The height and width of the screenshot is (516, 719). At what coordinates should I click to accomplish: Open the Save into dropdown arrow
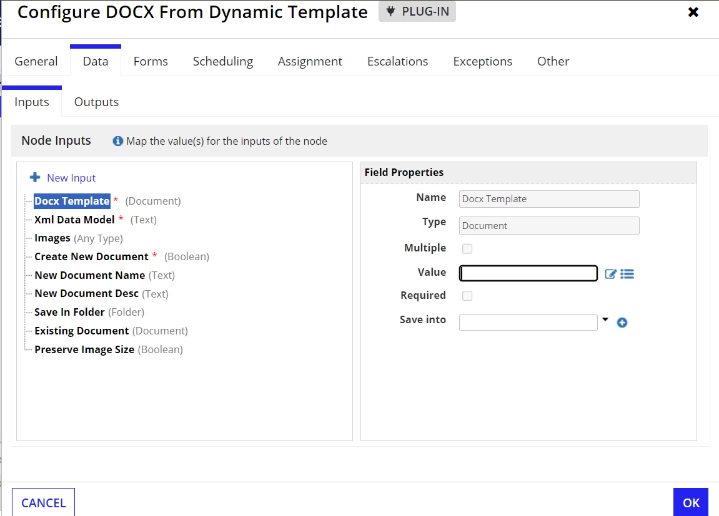[x=605, y=319]
